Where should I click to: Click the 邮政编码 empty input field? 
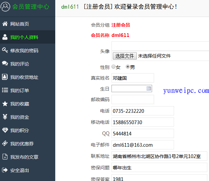(132, 99)
